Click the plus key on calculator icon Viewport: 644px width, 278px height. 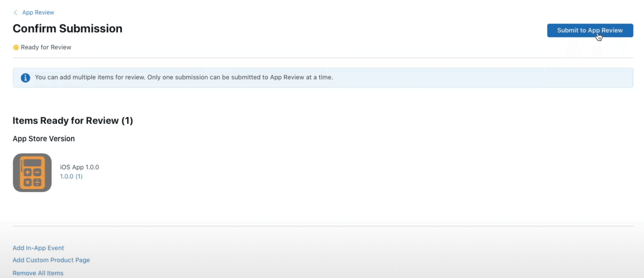pos(28,173)
